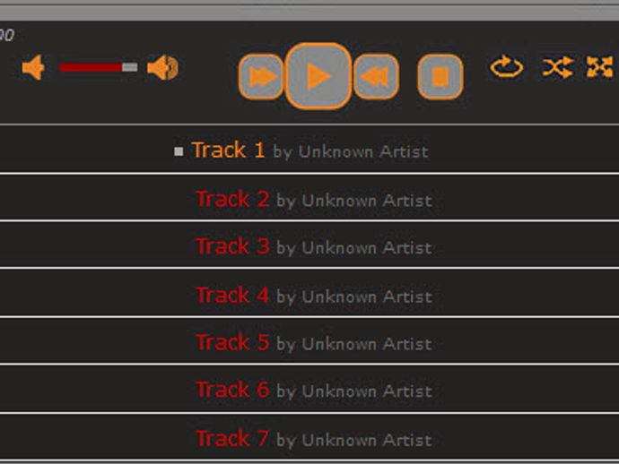The width and height of the screenshot is (619, 464).
Task: Open Track 6 in the playlist
Action: pyautogui.click(x=309, y=390)
